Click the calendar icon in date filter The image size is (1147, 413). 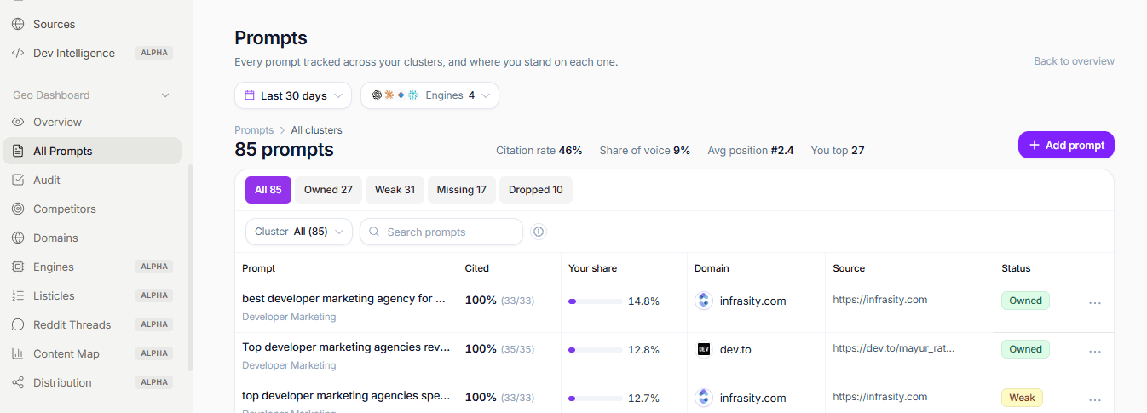point(250,95)
